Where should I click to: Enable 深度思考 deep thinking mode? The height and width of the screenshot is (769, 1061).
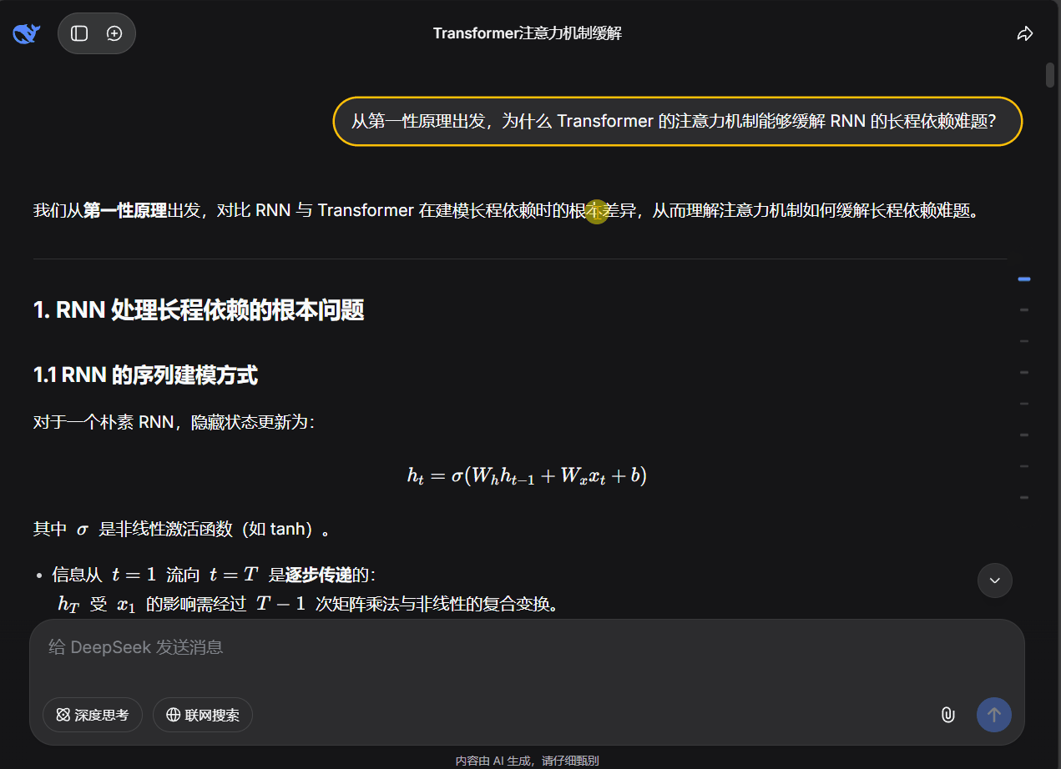(x=93, y=715)
